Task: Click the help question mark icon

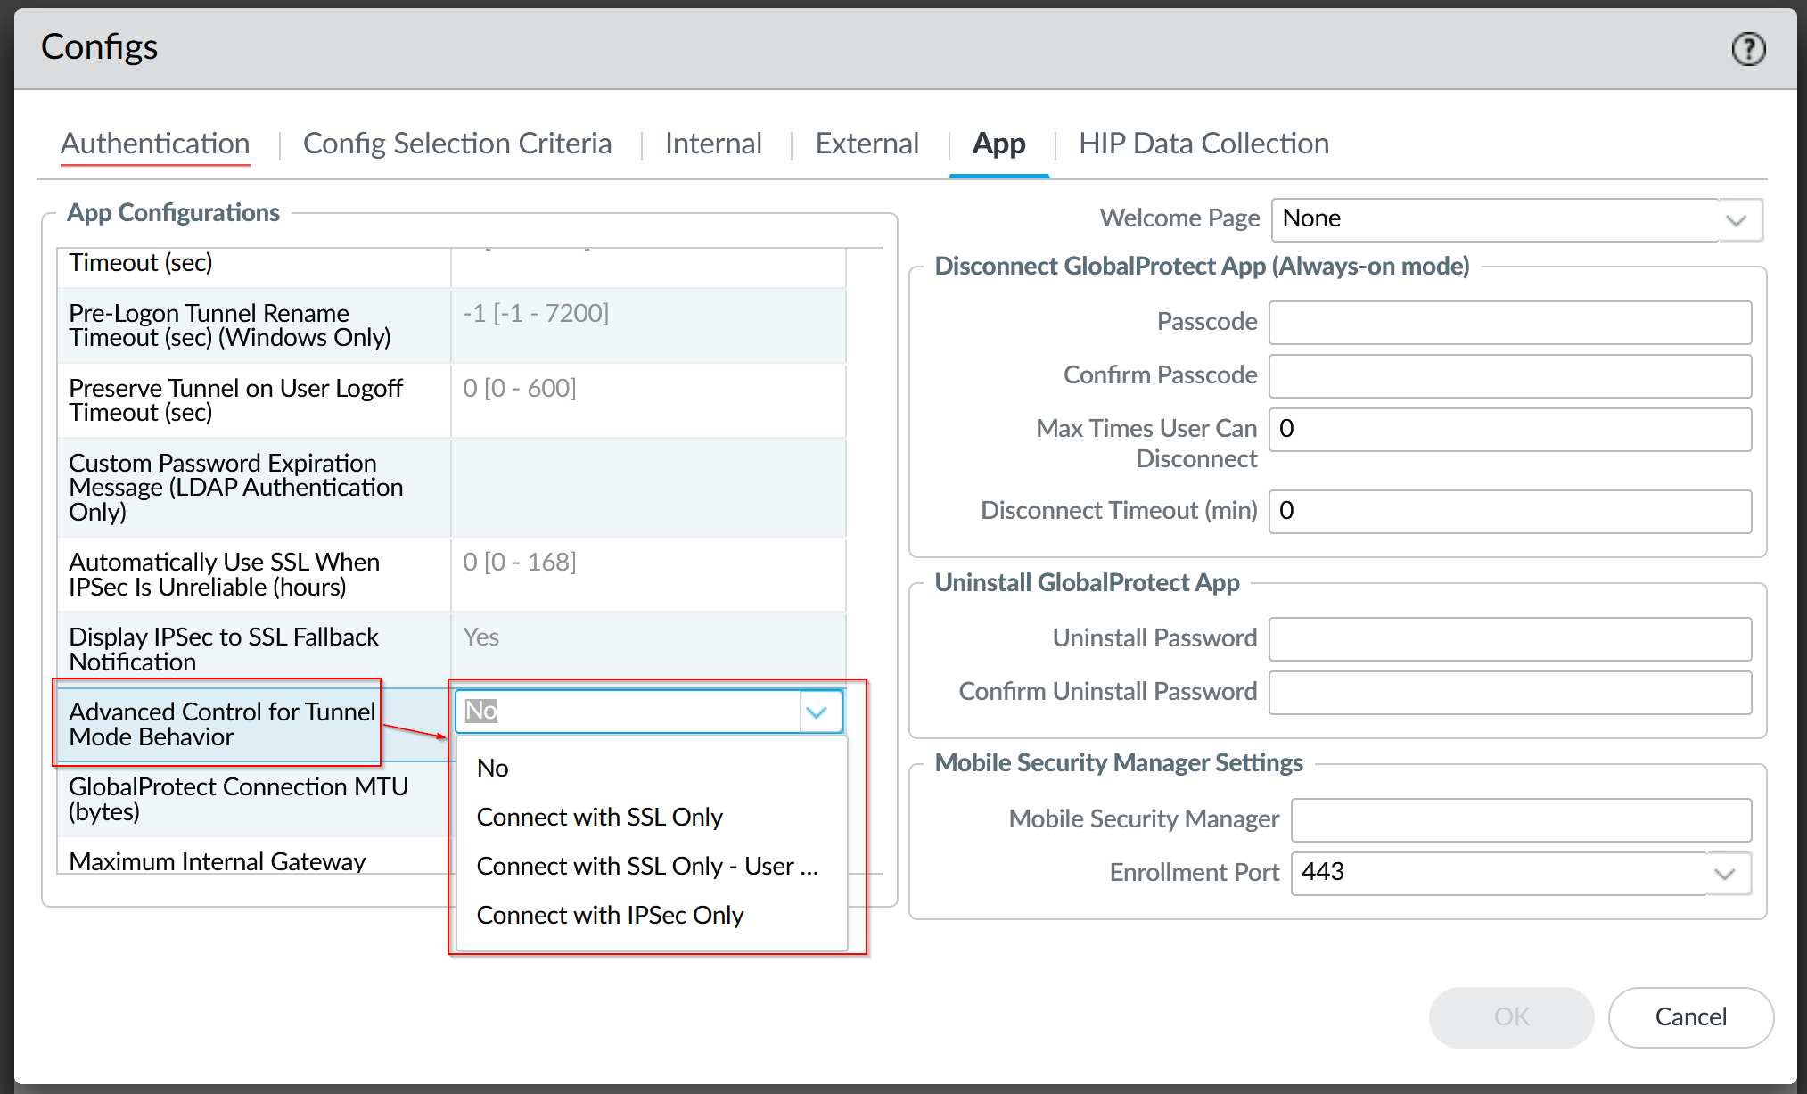Action: (1747, 49)
